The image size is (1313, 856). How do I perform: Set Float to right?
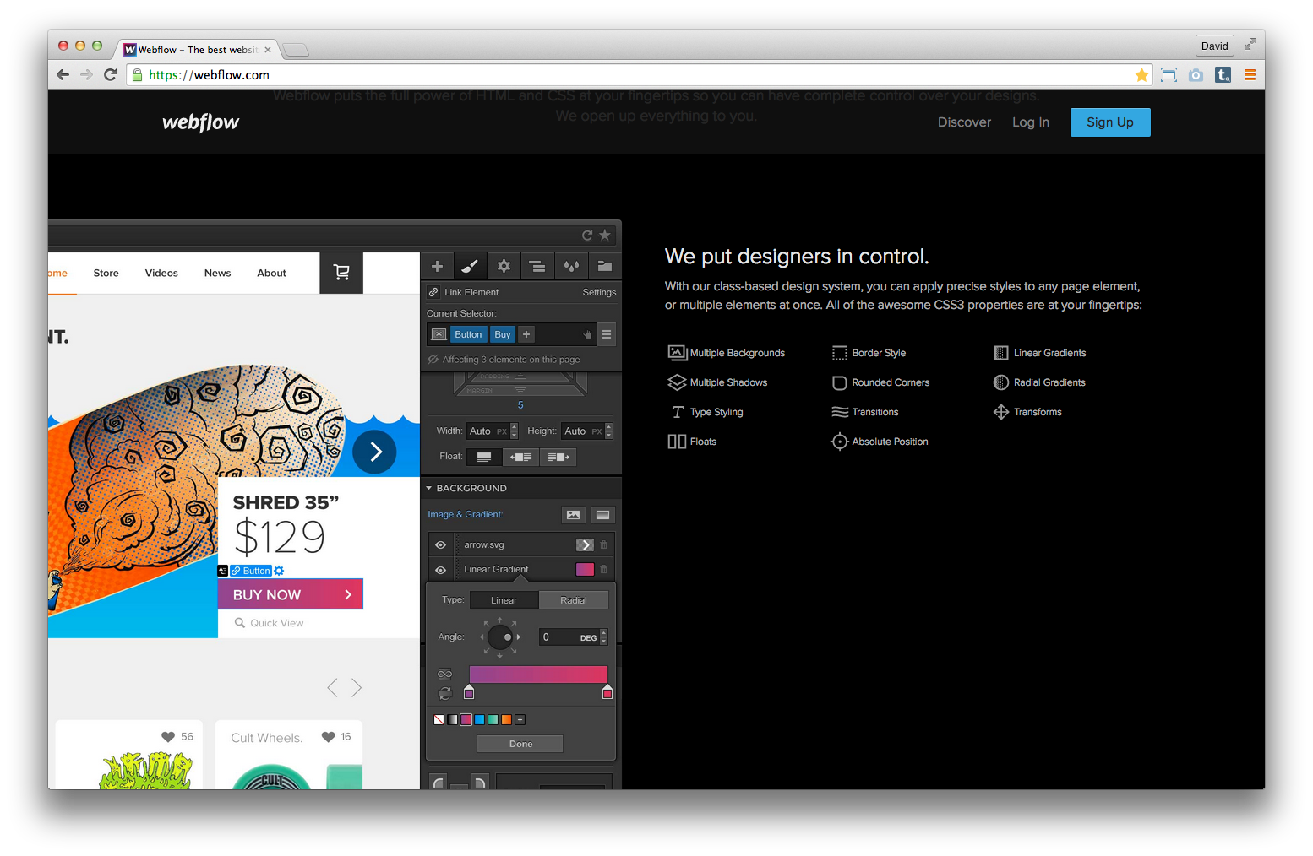558,457
